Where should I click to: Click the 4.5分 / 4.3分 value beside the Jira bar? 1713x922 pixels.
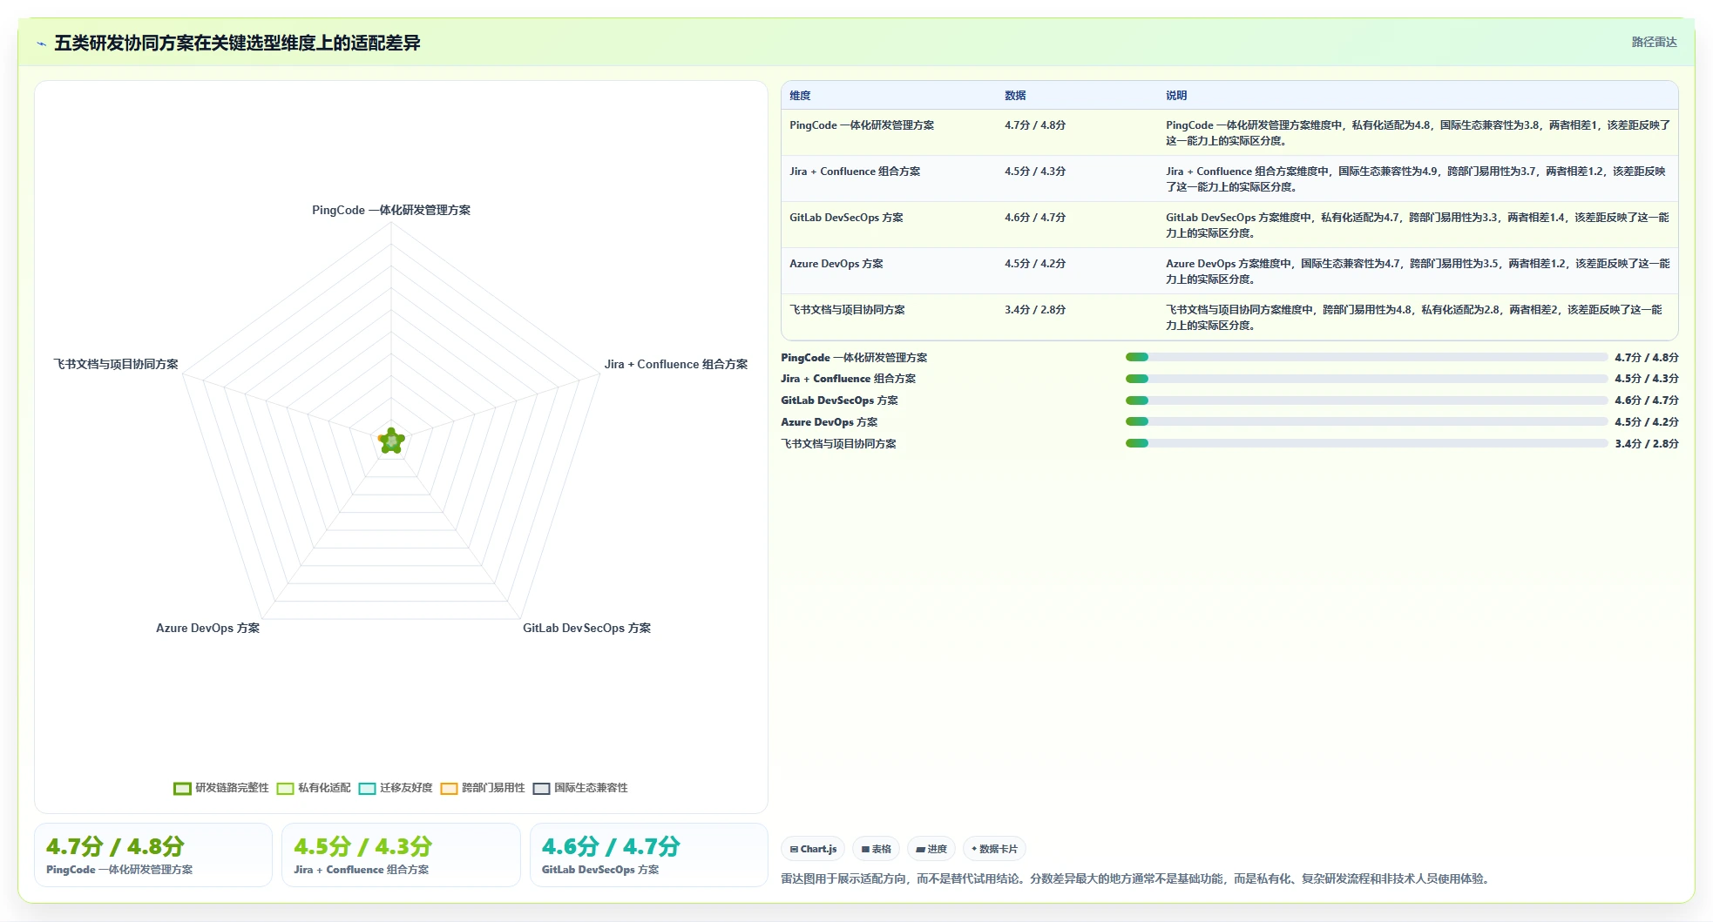click(x=1647, y=379)
